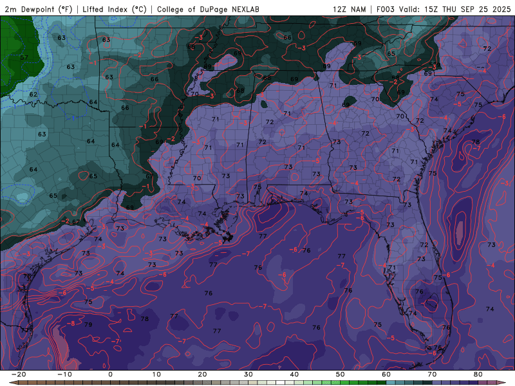
Task: Click the "79" dewpoint value over the Gulf
Action: (88, 325)
